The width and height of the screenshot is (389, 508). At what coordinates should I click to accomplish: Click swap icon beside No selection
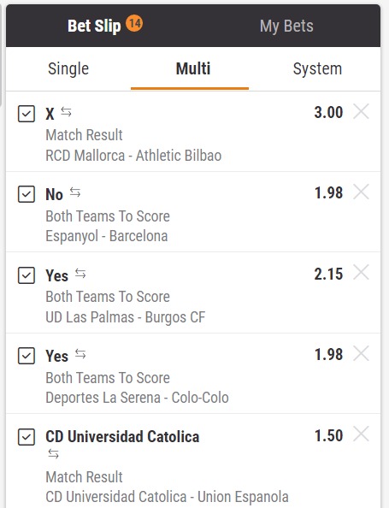coord(75,192)
